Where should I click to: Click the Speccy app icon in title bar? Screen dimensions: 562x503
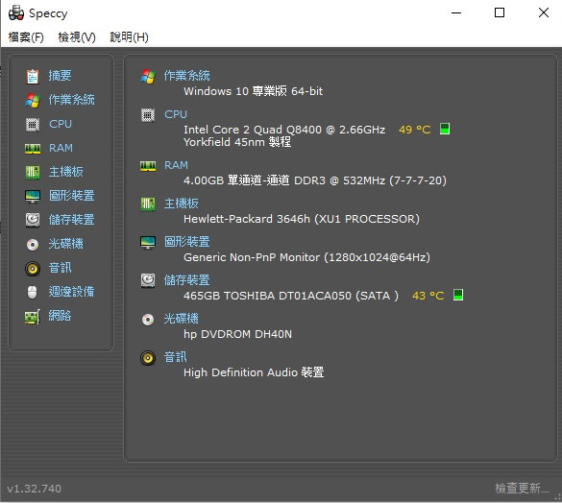click(16, 12)
